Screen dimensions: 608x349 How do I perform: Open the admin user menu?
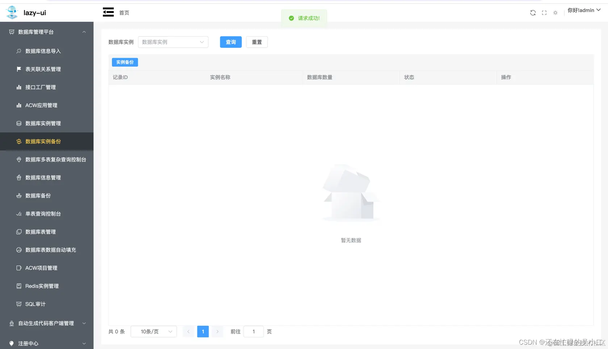[583, 10]
